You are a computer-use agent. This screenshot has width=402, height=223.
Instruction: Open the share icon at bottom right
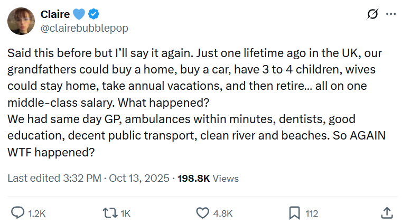point(386,213)
